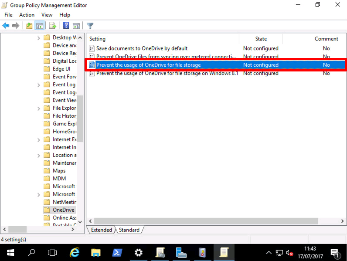Open Task View on the taskbar
347x261 pixels.
[x=52, y=253]
